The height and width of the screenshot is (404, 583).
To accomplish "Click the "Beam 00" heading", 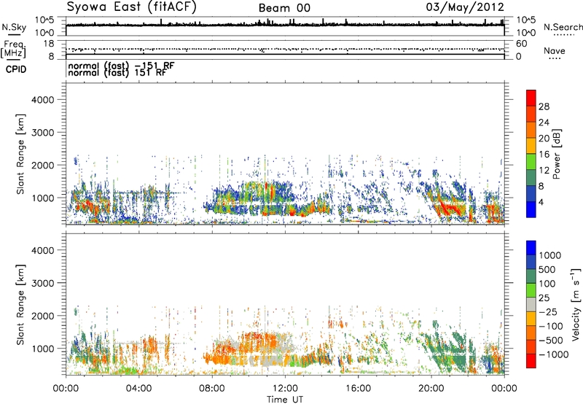I will [284, 8].
